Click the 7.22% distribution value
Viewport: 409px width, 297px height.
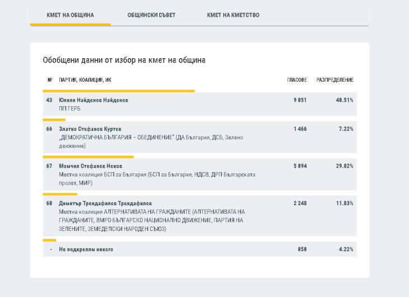point(346,129)
